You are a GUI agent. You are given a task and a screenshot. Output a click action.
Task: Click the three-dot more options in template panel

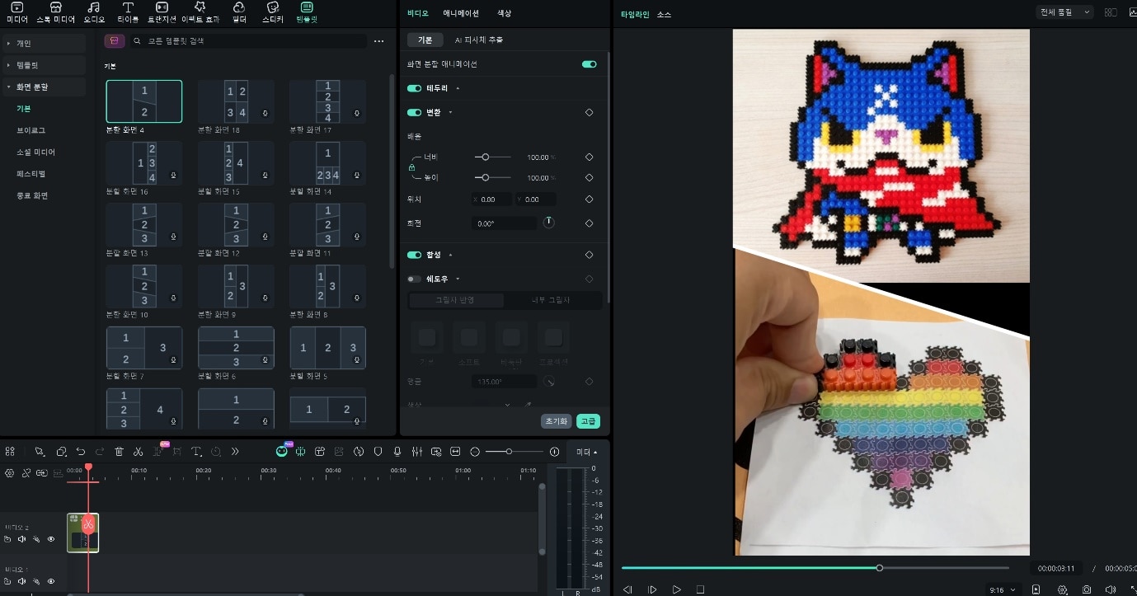[378, 40]
